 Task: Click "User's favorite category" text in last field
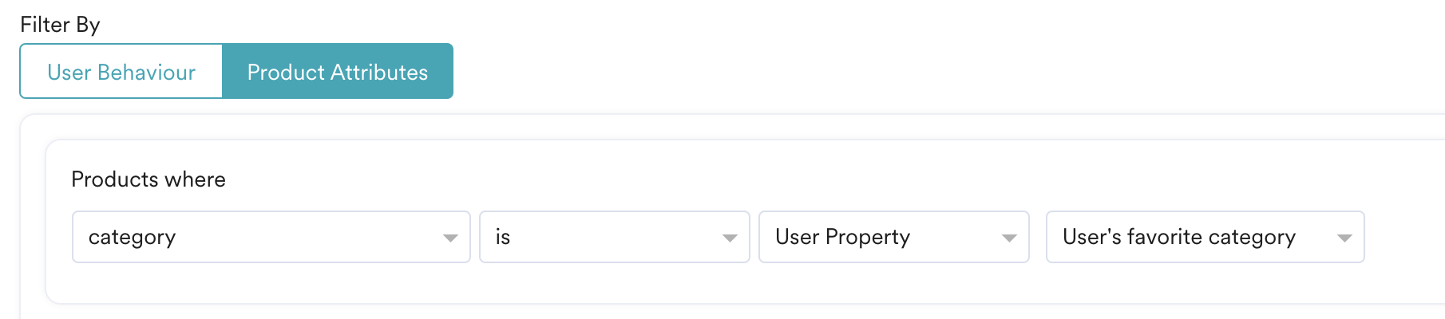1179,237
